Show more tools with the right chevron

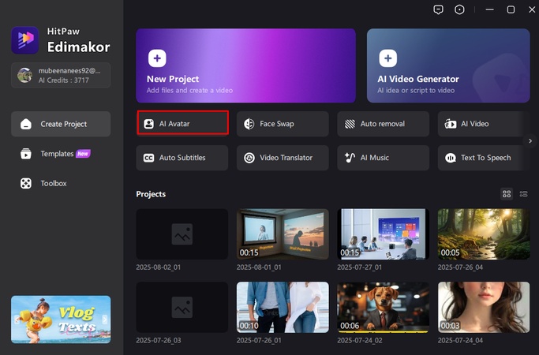(x=530, y=141)
